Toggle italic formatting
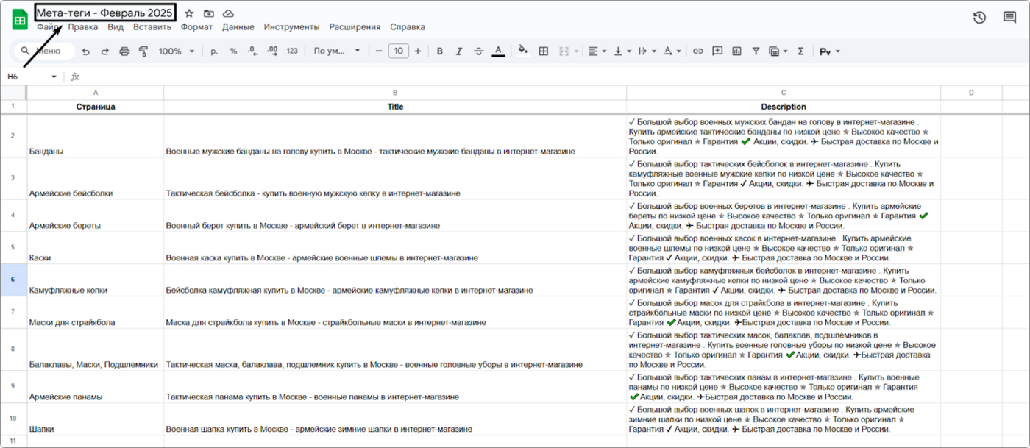The height and width of the screenshot is (448, 1030). [459, 51]
